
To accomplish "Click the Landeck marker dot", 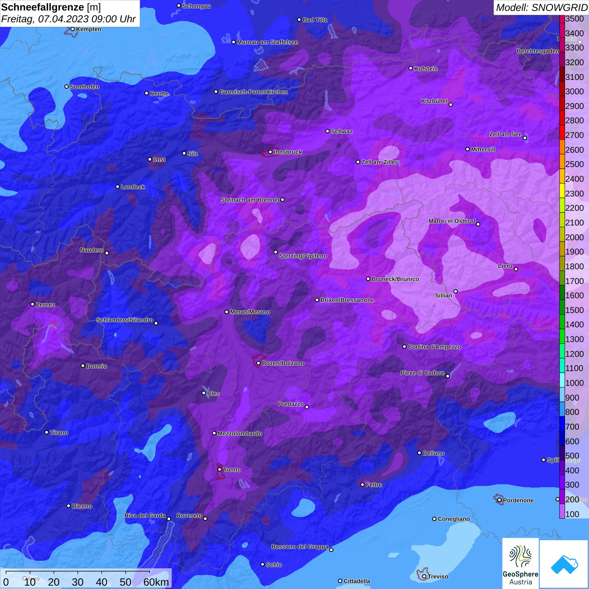I will point(117,186).
